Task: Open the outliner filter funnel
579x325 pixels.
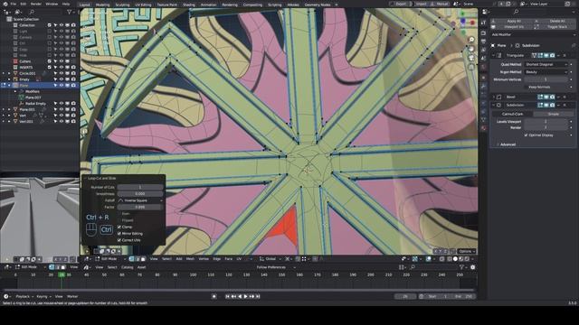Action: [x=69, y=12]
